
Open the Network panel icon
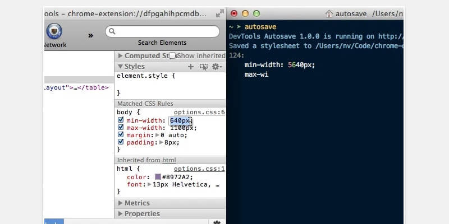pos(54,31)
